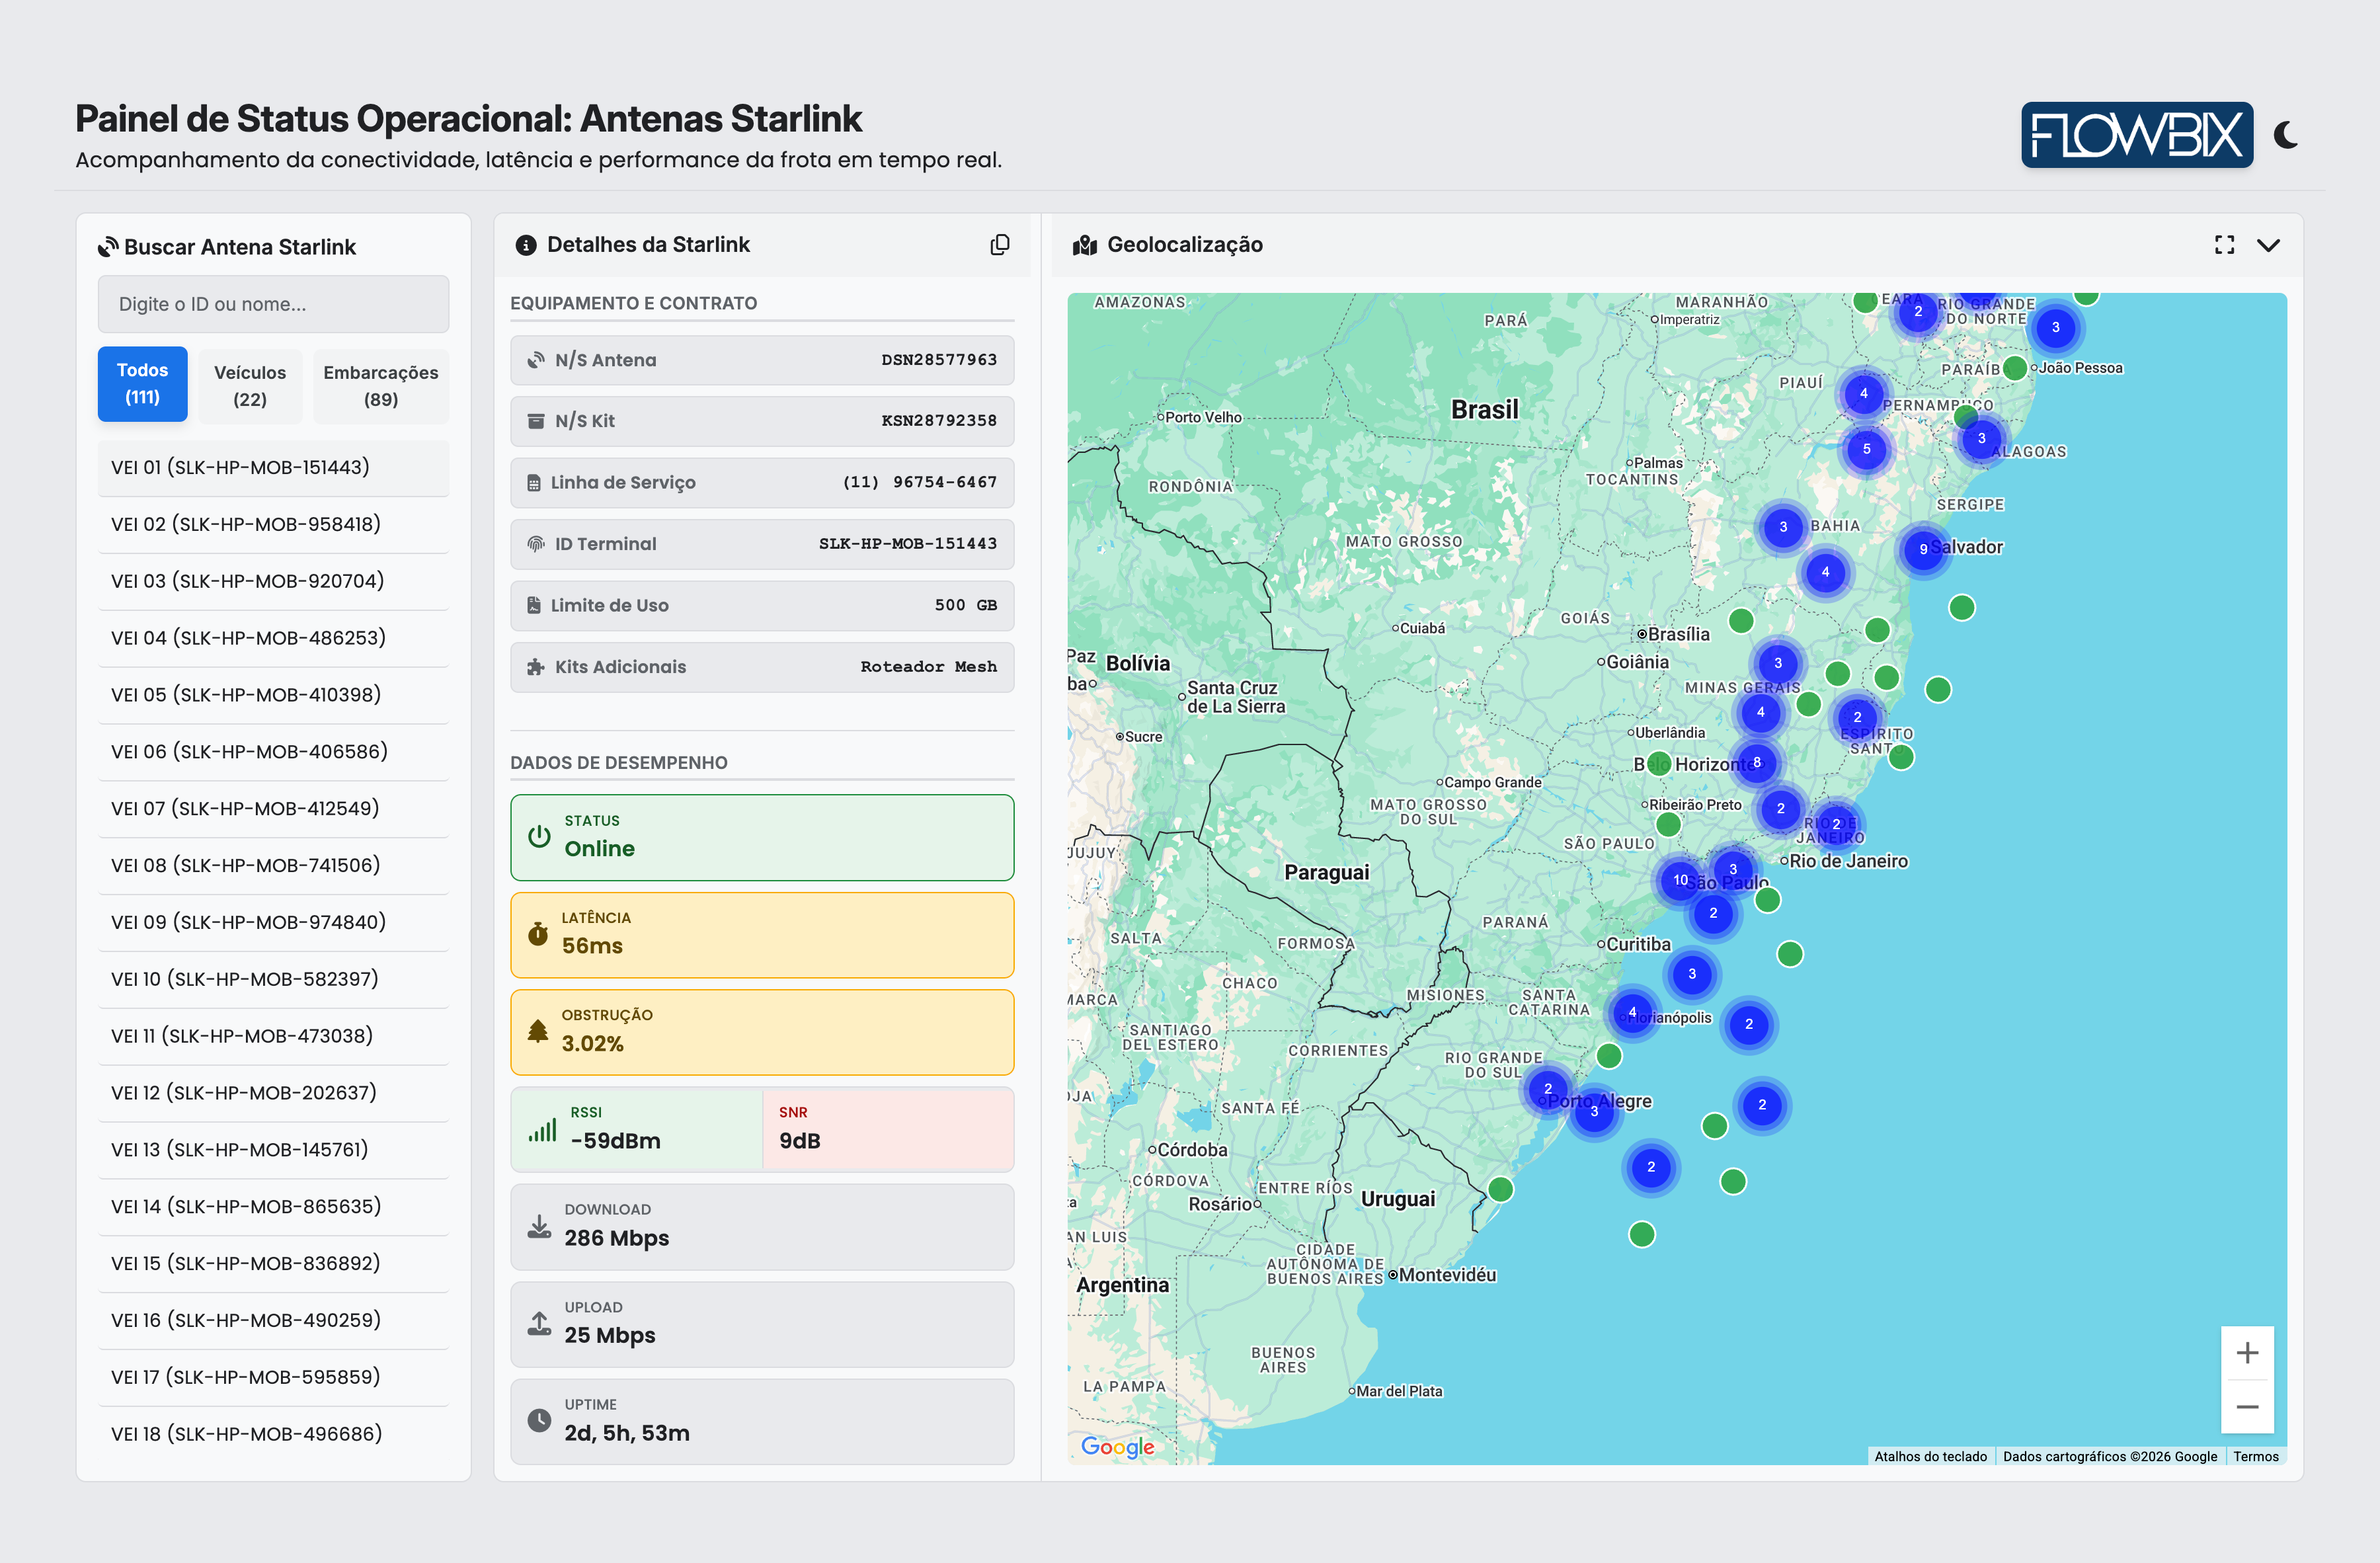Select VEI 13 (SLK-HP-MOB-145761)
Screen dimensions: 2380x1563
[x=273, y=1150]
